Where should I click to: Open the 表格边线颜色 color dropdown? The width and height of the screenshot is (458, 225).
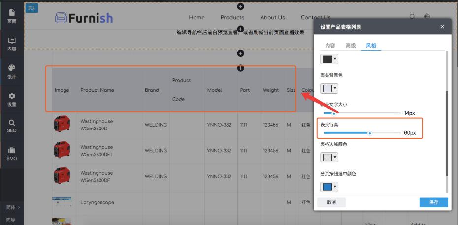tap(329, 158)
